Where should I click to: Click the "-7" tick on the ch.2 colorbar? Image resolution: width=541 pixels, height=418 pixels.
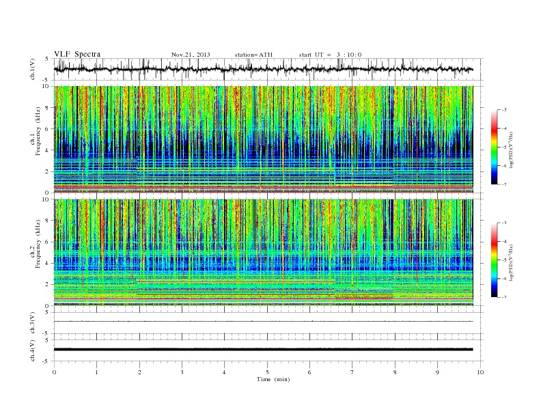click(504, 297)
